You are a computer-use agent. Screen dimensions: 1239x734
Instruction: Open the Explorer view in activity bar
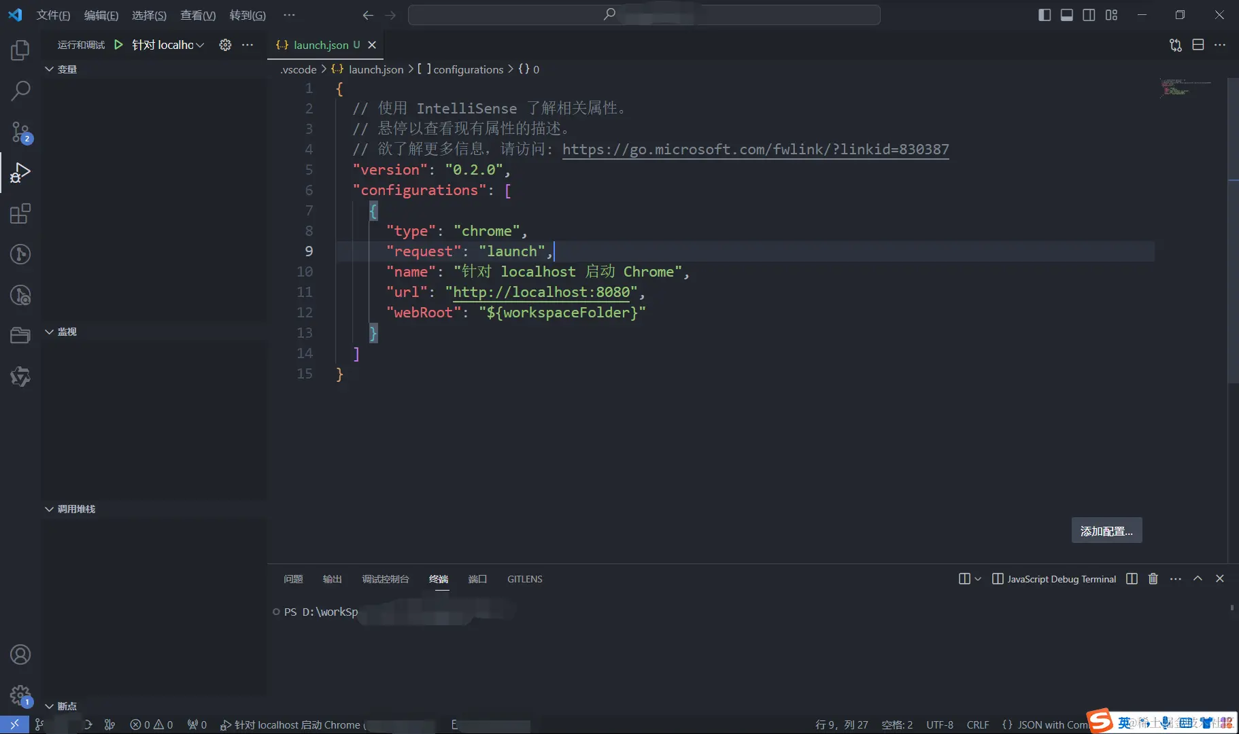coord(20,50)
